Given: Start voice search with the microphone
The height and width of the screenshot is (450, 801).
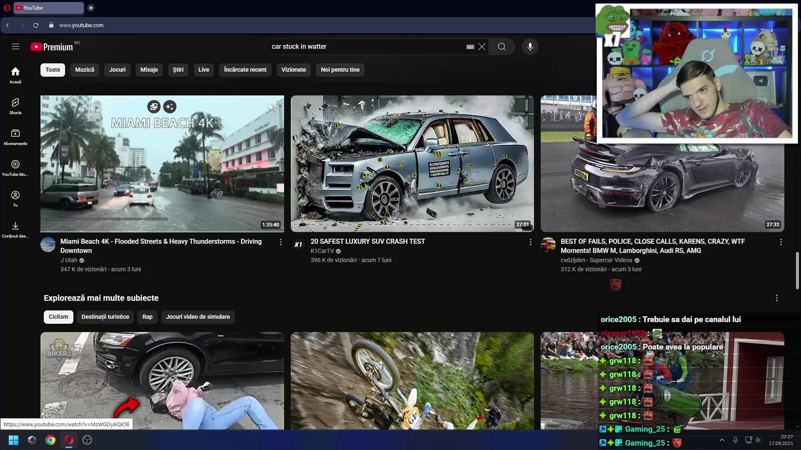Looking at the screenshot, I should click(x=530, y=47).
